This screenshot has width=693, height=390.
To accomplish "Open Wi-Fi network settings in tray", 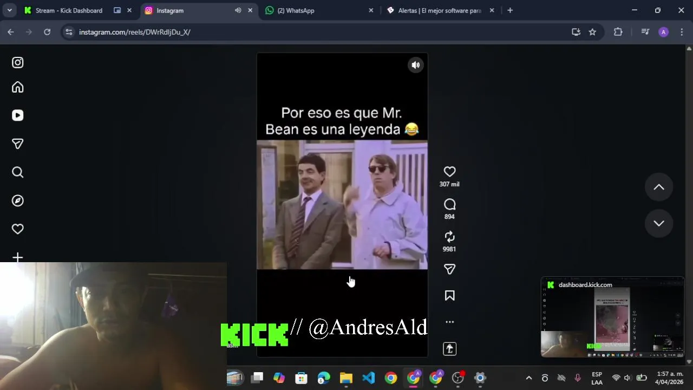I will (x=616, y=378).
